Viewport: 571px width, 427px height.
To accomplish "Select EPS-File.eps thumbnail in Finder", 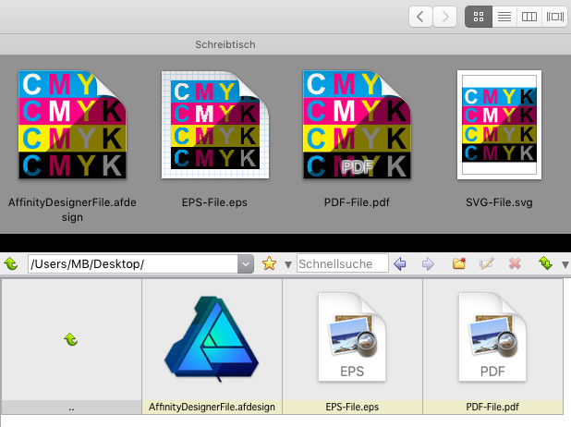I will click(x=215, y=125).
